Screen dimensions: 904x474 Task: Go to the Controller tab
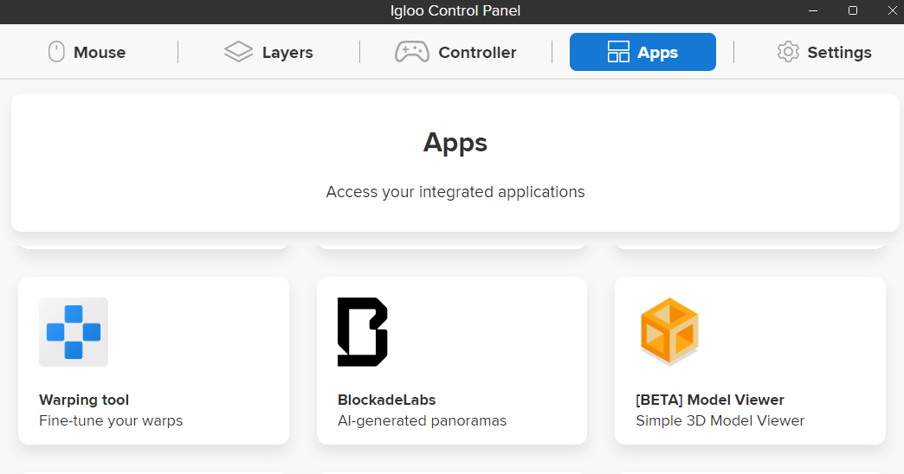[x=477, y=53]
